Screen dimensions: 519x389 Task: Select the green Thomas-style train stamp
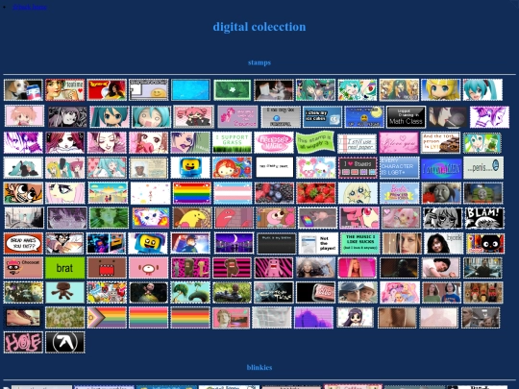coord(483,193)
